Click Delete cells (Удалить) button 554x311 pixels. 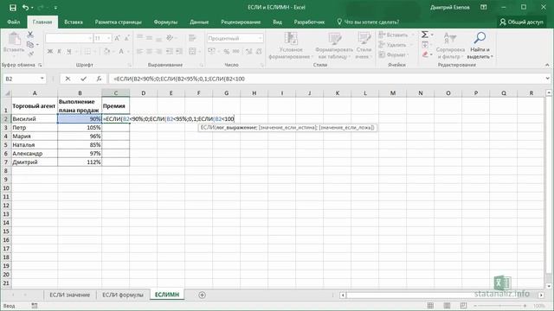coord(392,45)
